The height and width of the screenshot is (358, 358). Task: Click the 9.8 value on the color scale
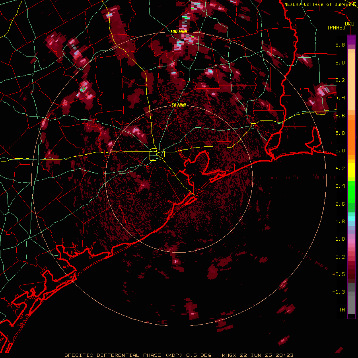pyautogui.click(x=340, y=45)
